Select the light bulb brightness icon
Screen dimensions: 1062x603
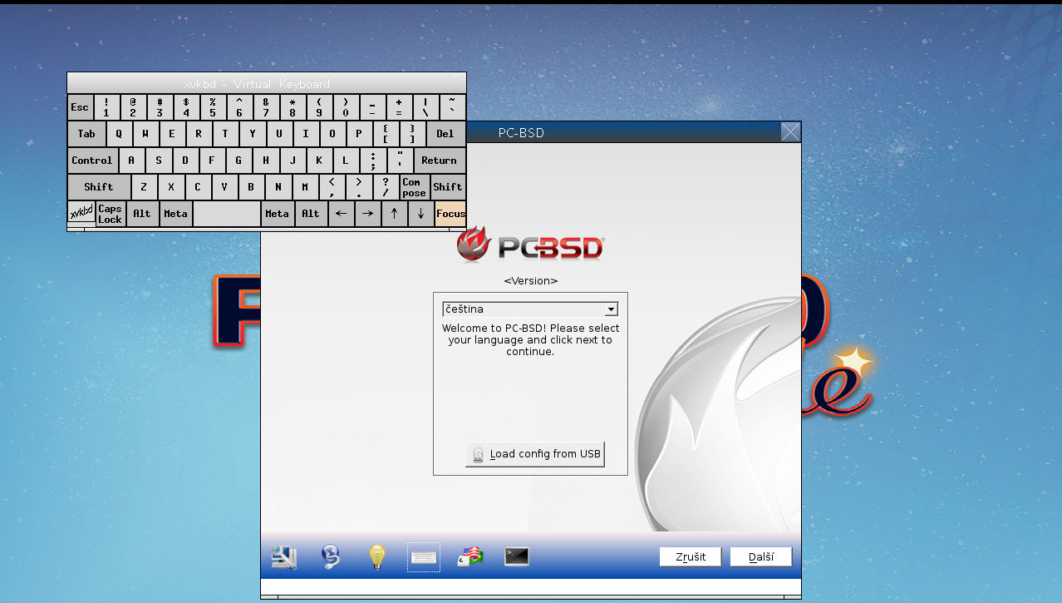(x=376, y=556)
